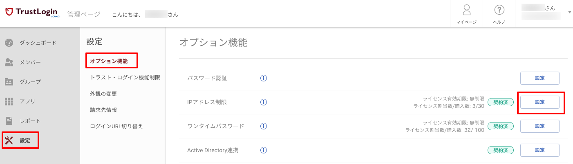Show info for パスワード認証
Image resolution: width=573 pixels, height=164 pixels.
pos(264,78)
